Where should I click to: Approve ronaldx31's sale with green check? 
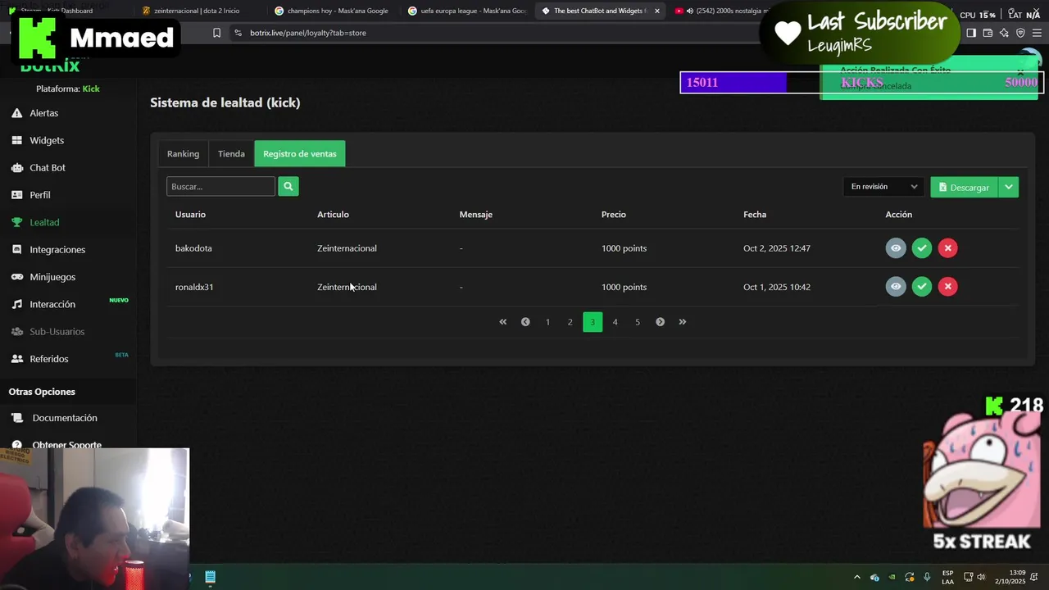coord(922,286)
